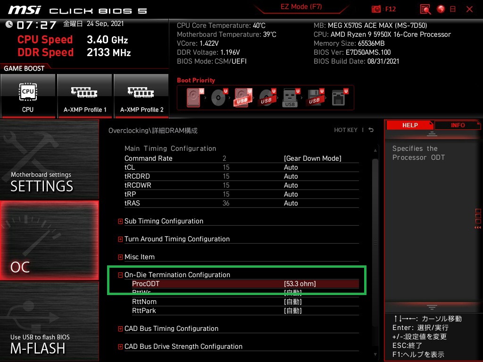The image size is (483, 362).
Task: Click the network boot device icon
Action: tap(339, 98)
